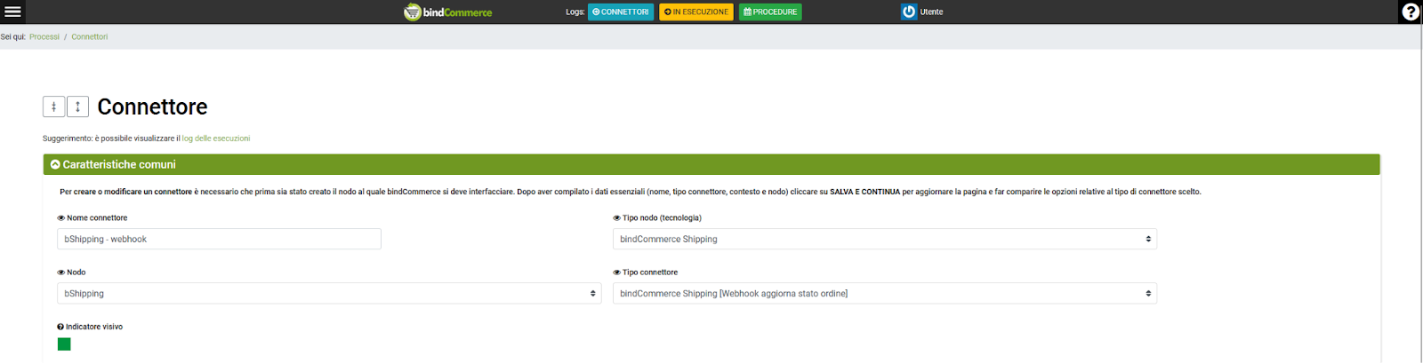Click the eye icon beside Tipo nodo (tecnologia)
The height and width of the screenshot is (363, 1423).
pos(617,218)
